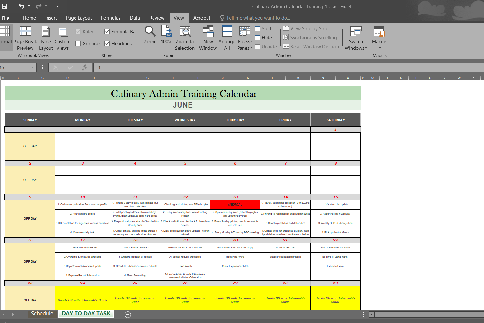Viewport: 484px width, 323px height.
Task: Switch to the Schedule sheet tab
Action: coord(42,314)
